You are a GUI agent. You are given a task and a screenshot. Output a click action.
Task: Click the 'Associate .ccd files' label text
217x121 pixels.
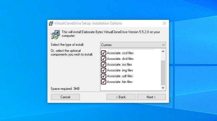120,53
